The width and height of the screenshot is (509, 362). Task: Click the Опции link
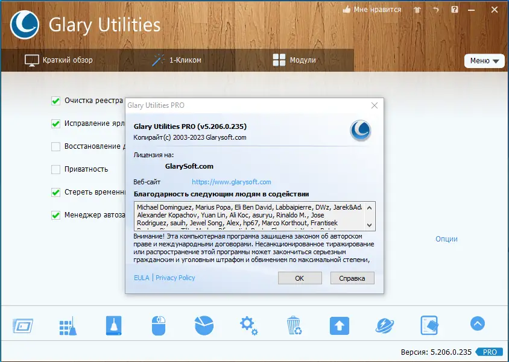click(446, 239)
